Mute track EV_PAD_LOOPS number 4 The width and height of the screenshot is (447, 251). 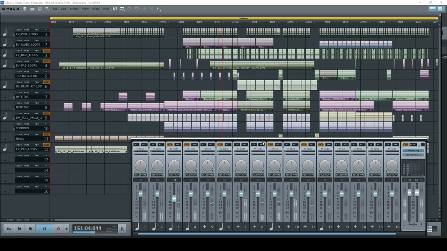[x=27, y=61]
